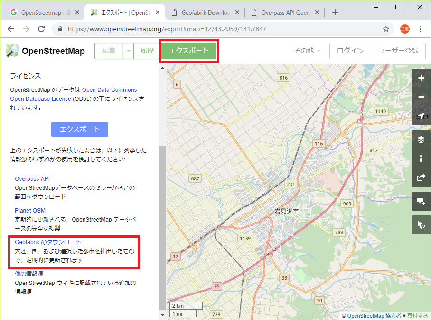This screenshot has height=320, width=431.
Task: Open the Geofabrik のダウンロード link
Action: pos(48,242)
